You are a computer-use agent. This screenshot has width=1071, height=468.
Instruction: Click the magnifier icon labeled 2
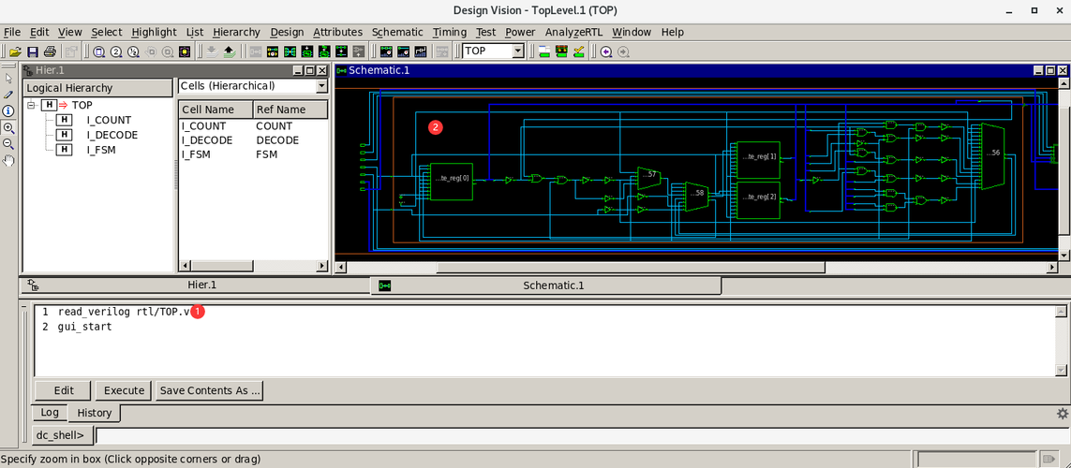pos(116,51)
